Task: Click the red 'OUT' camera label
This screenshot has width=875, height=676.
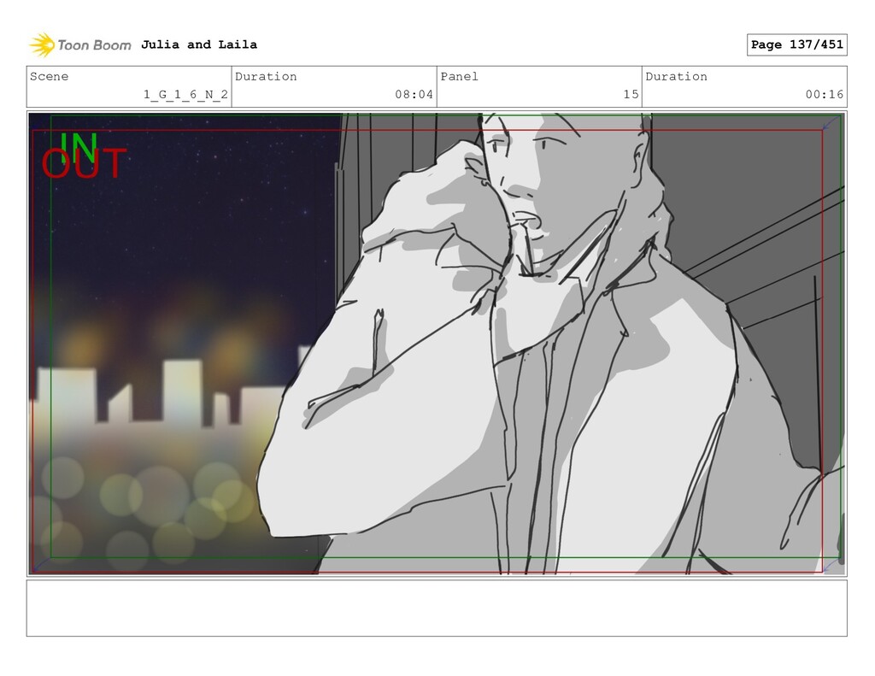Action: (84, 164)
